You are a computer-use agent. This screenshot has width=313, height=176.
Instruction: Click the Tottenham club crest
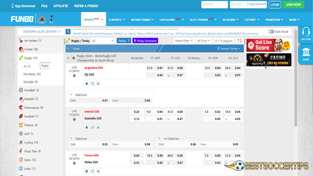52,19
